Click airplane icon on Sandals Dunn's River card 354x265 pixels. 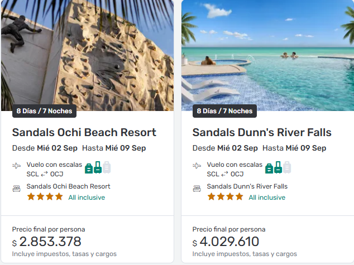coord(197,166)
